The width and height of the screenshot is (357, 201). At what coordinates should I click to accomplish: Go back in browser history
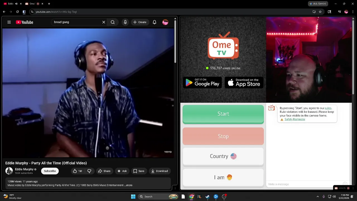pos(4,12)
